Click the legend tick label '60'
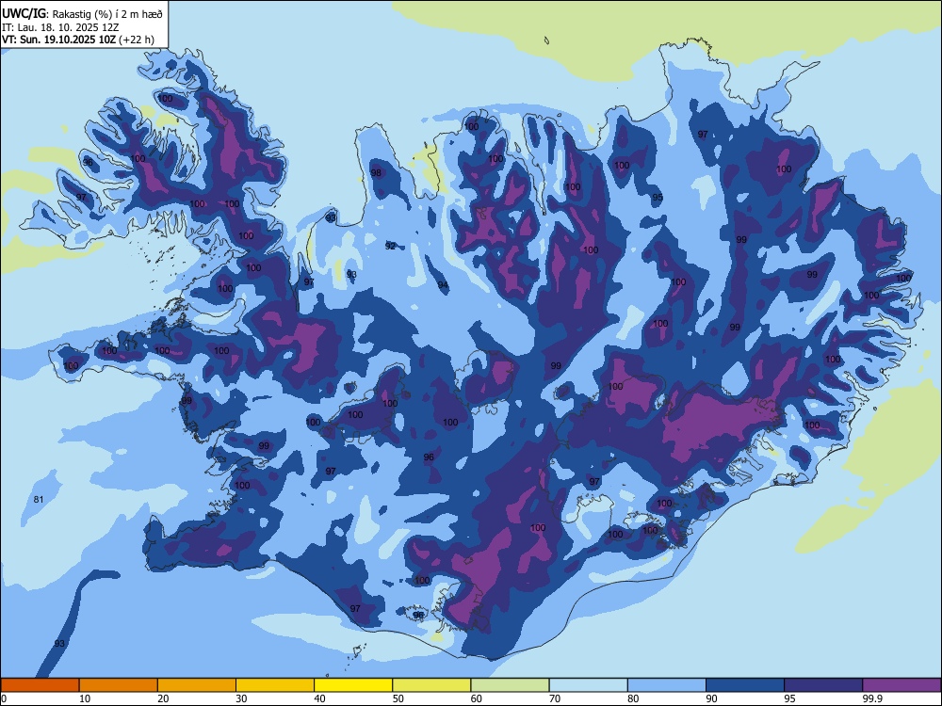942x706 pixels. point(477,698)
